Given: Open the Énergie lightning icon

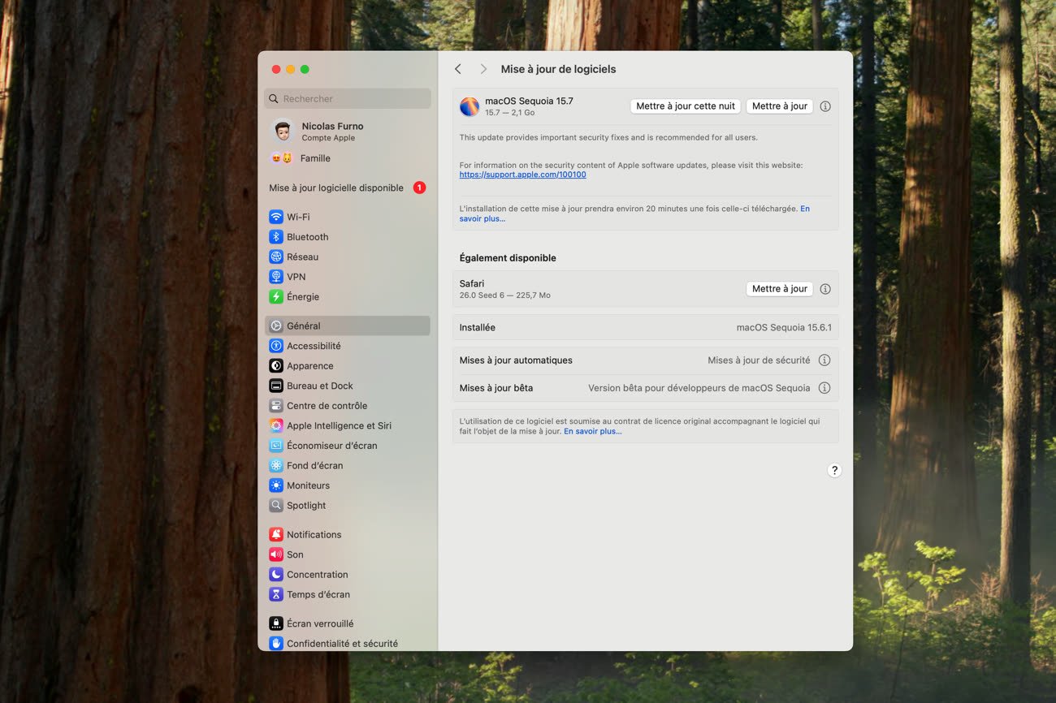Looking at the screenshot, I should [276, 296].
